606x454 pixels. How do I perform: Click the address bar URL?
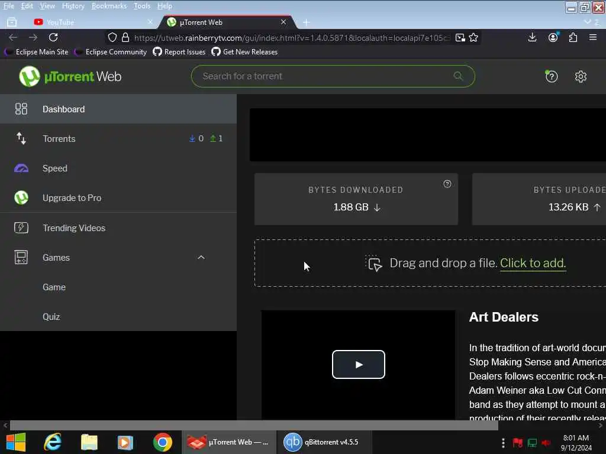[292, 38]
